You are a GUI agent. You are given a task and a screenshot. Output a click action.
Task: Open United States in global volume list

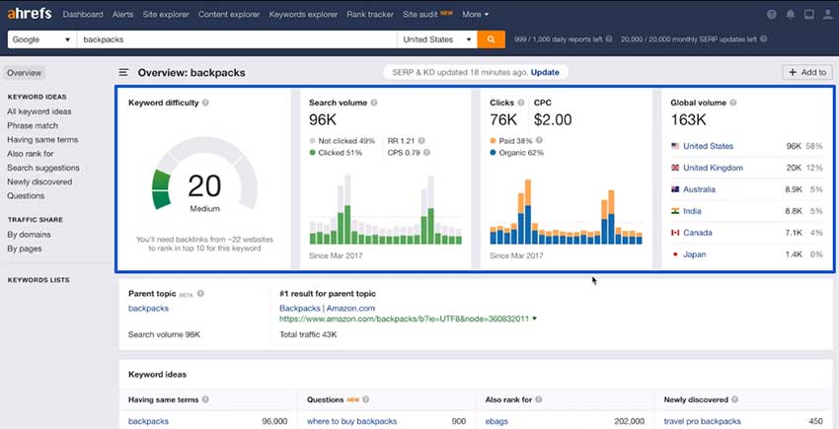click(x=708, y=146)
